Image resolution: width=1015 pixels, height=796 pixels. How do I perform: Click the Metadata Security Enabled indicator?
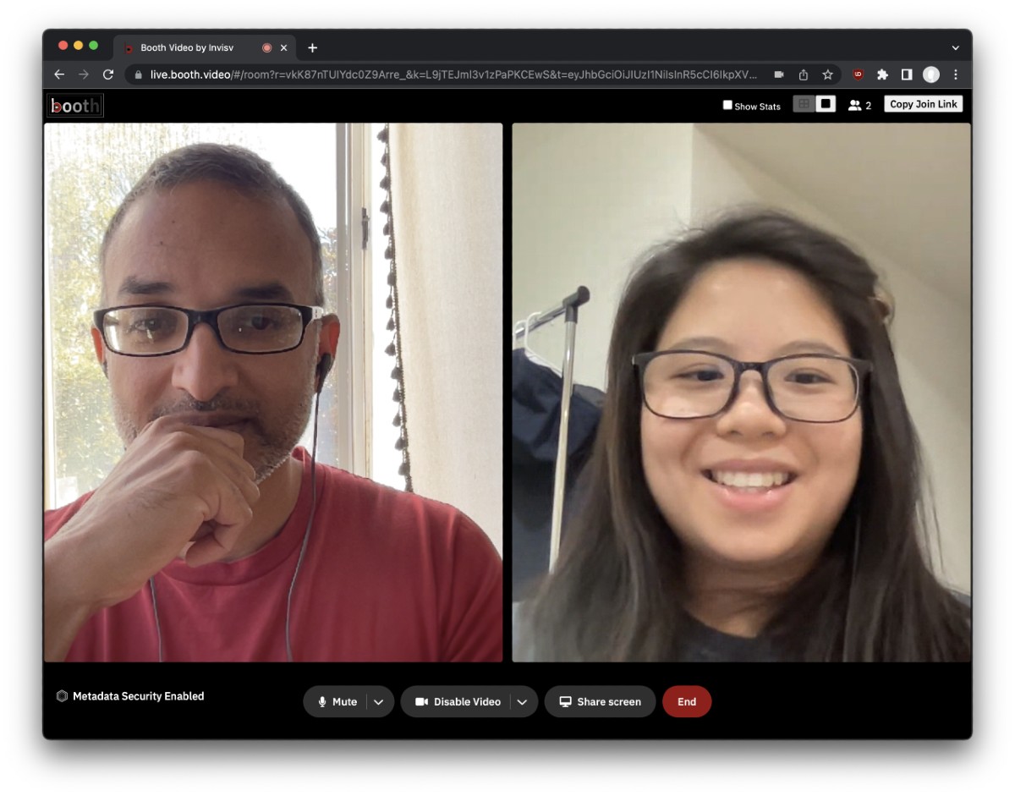click(x=130, y=696)
